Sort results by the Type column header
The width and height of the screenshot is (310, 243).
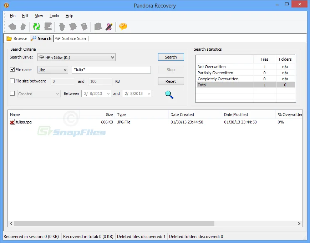(x=142, y=115)
